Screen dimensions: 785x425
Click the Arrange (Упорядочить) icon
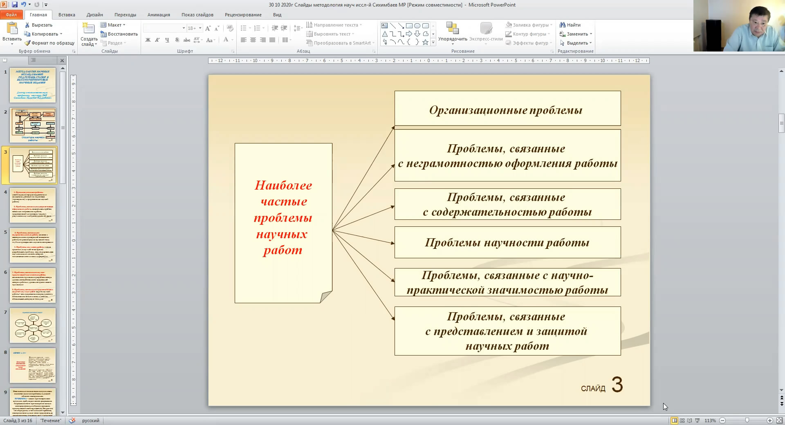click(x=452, y=28)
